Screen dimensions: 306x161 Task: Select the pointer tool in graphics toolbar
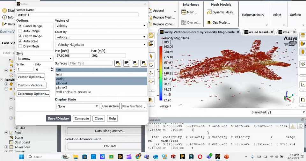click(x=151, y=56)
